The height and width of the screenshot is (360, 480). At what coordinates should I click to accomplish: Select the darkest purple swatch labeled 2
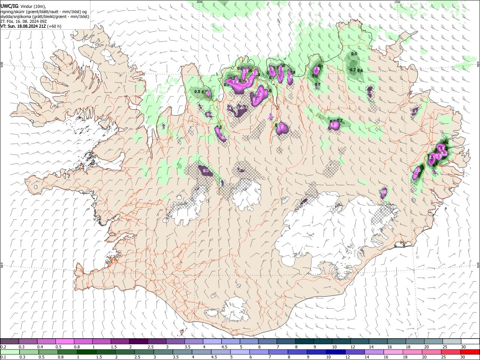click(138, 341)
